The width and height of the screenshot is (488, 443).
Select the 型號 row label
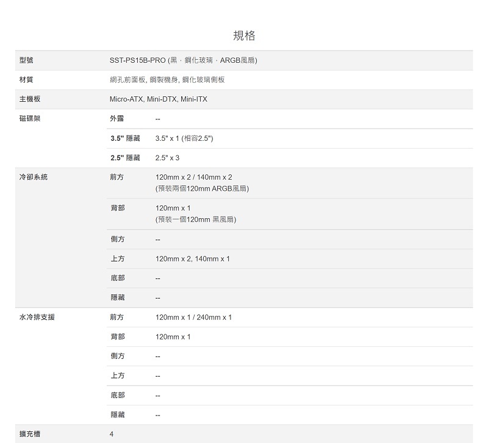pos(26,60)
